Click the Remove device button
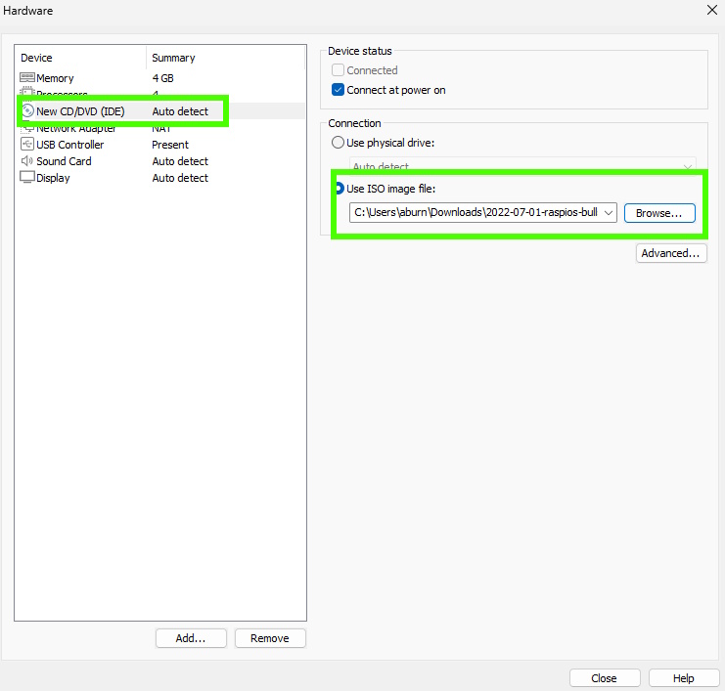This screenshot has width=725, height=691. click(270, 638)
